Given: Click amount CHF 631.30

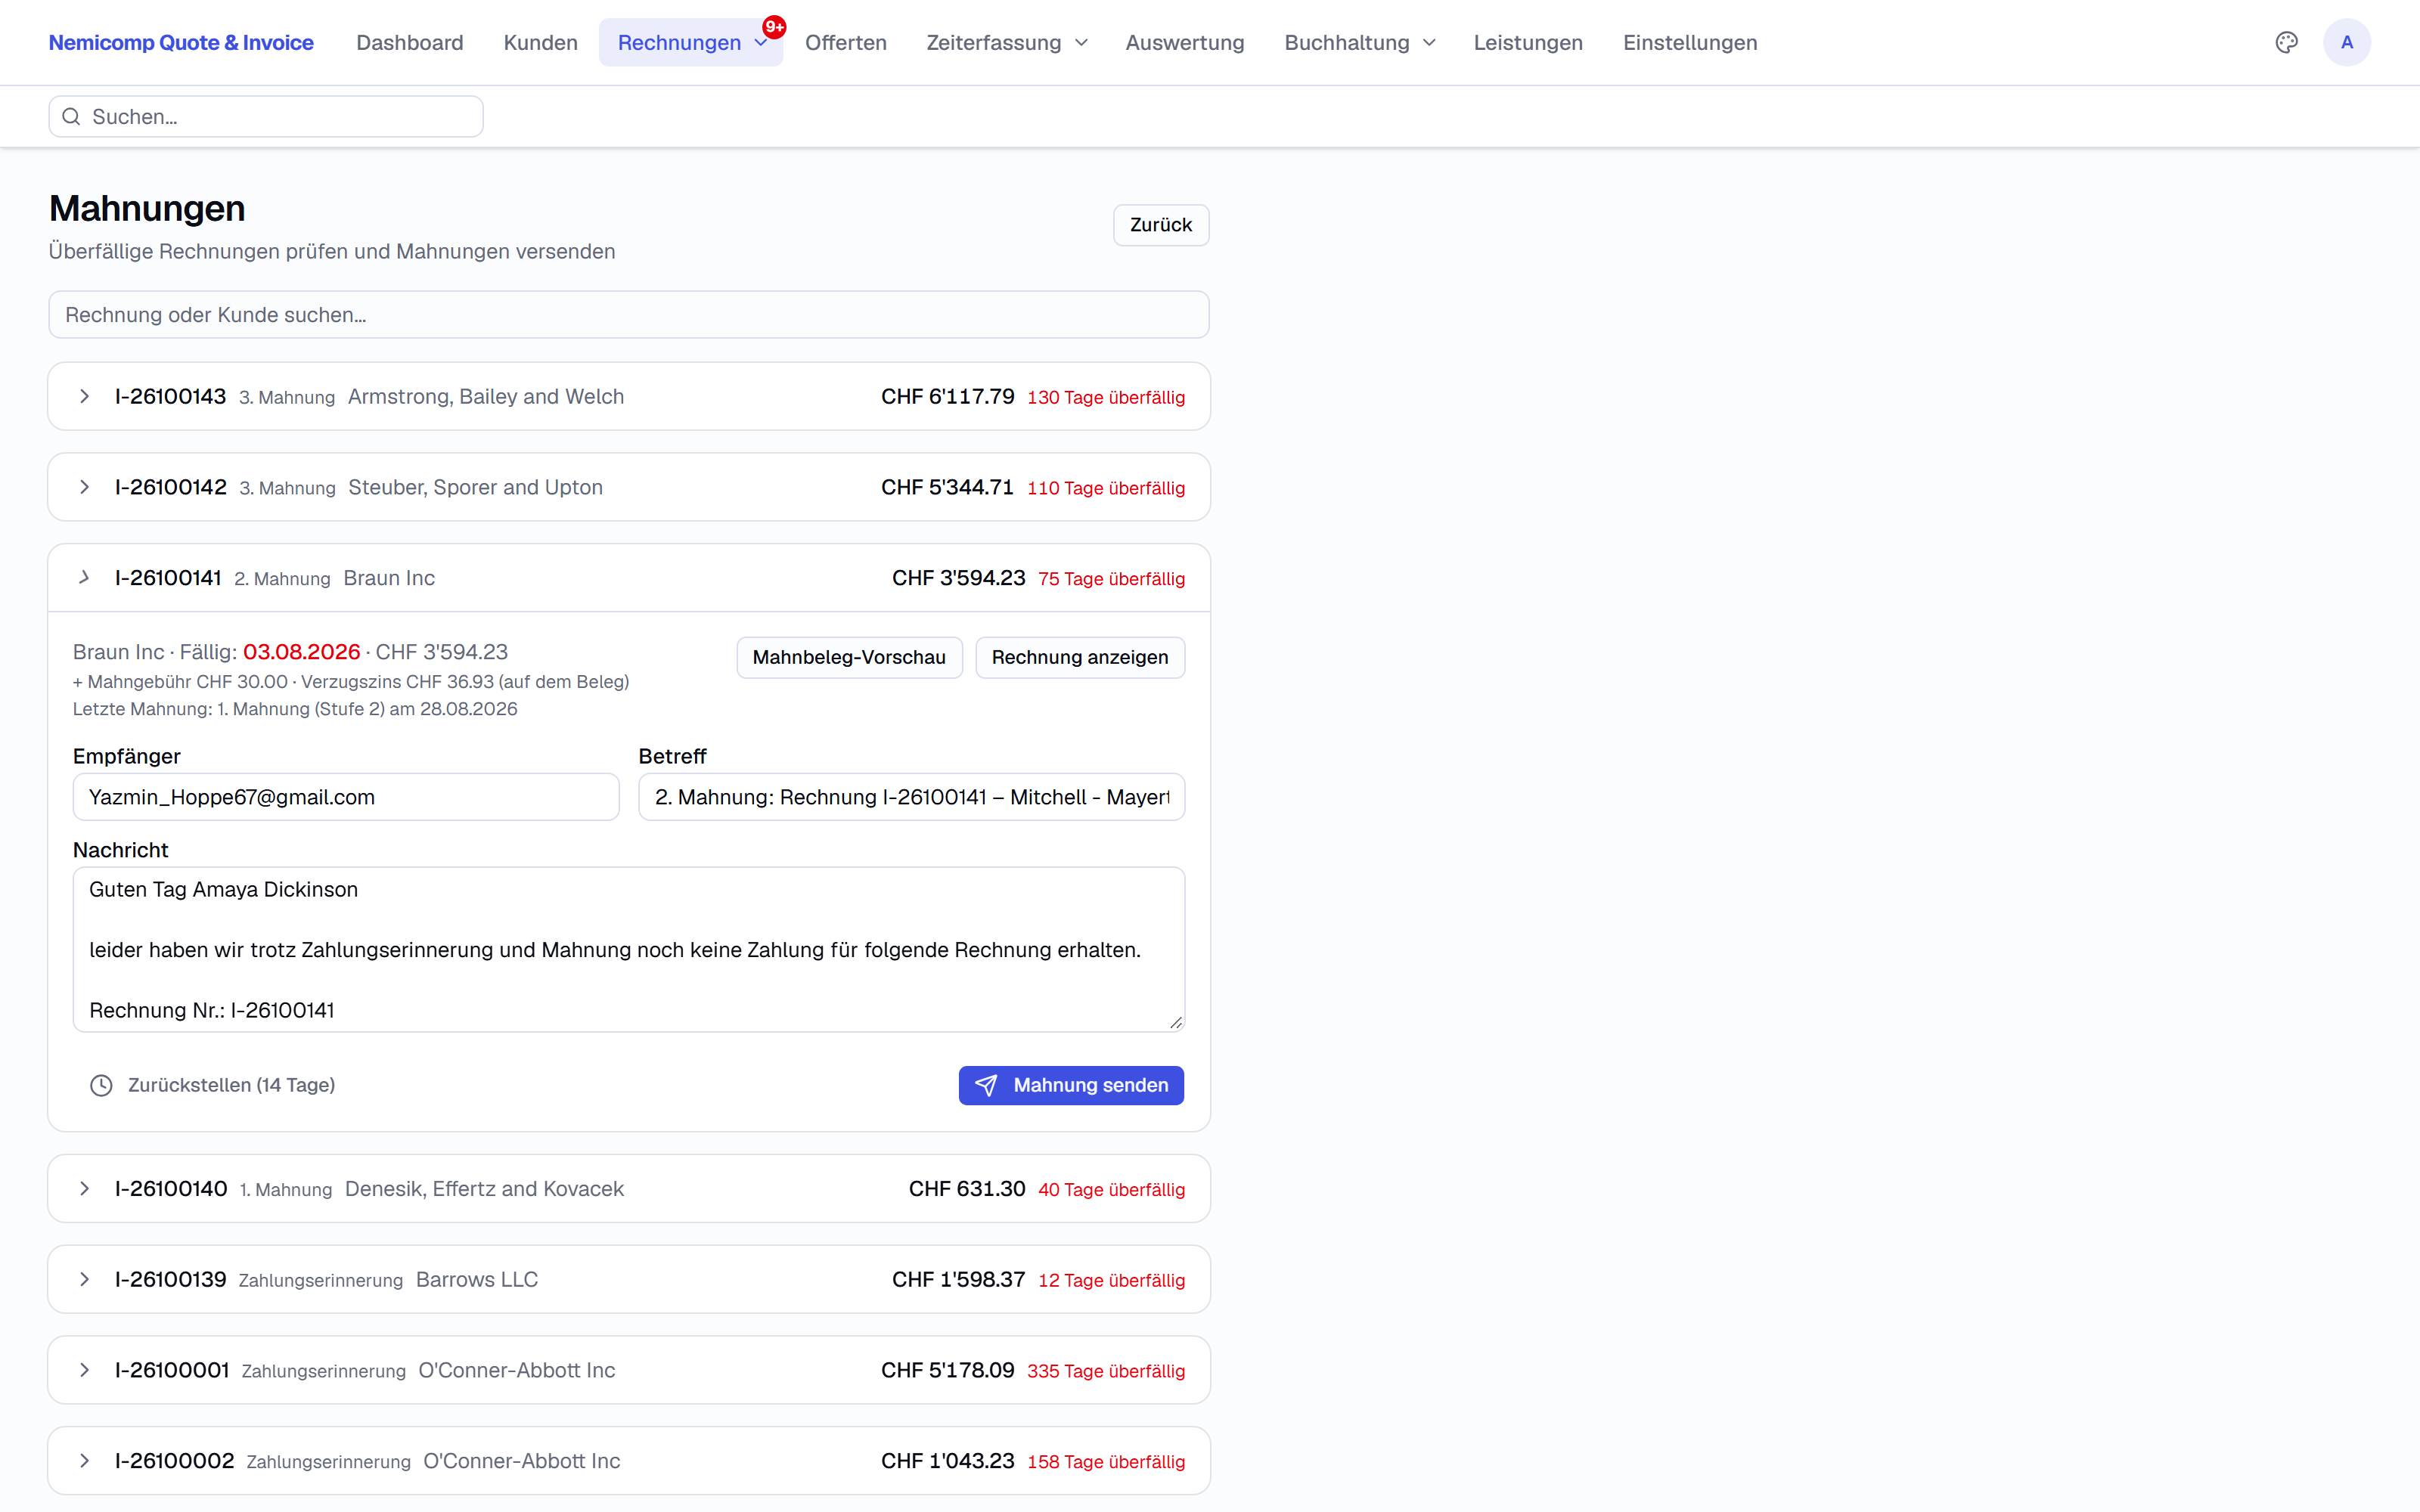Looking at the screenshot, I should [x=966, y=1188].
